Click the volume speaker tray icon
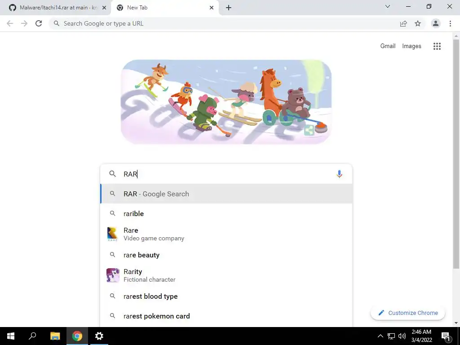Viewport: 460px width, 345px height. [402, 336]
